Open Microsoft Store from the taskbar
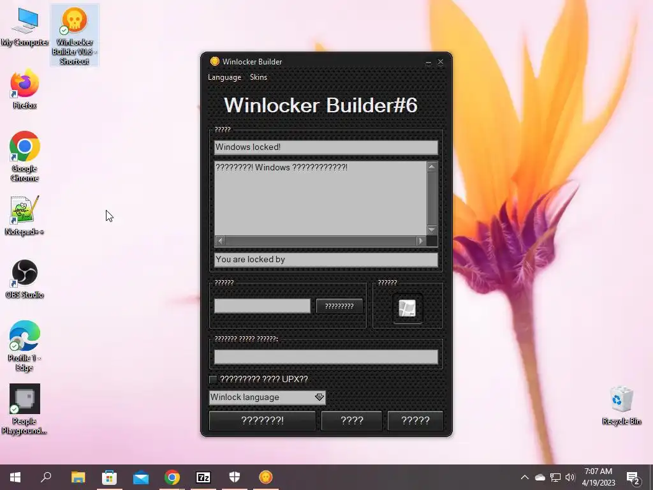This screenshot has height=490, width=653. [109, 477]
